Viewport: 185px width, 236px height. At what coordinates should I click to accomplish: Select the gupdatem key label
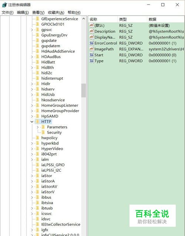(51, 46)
